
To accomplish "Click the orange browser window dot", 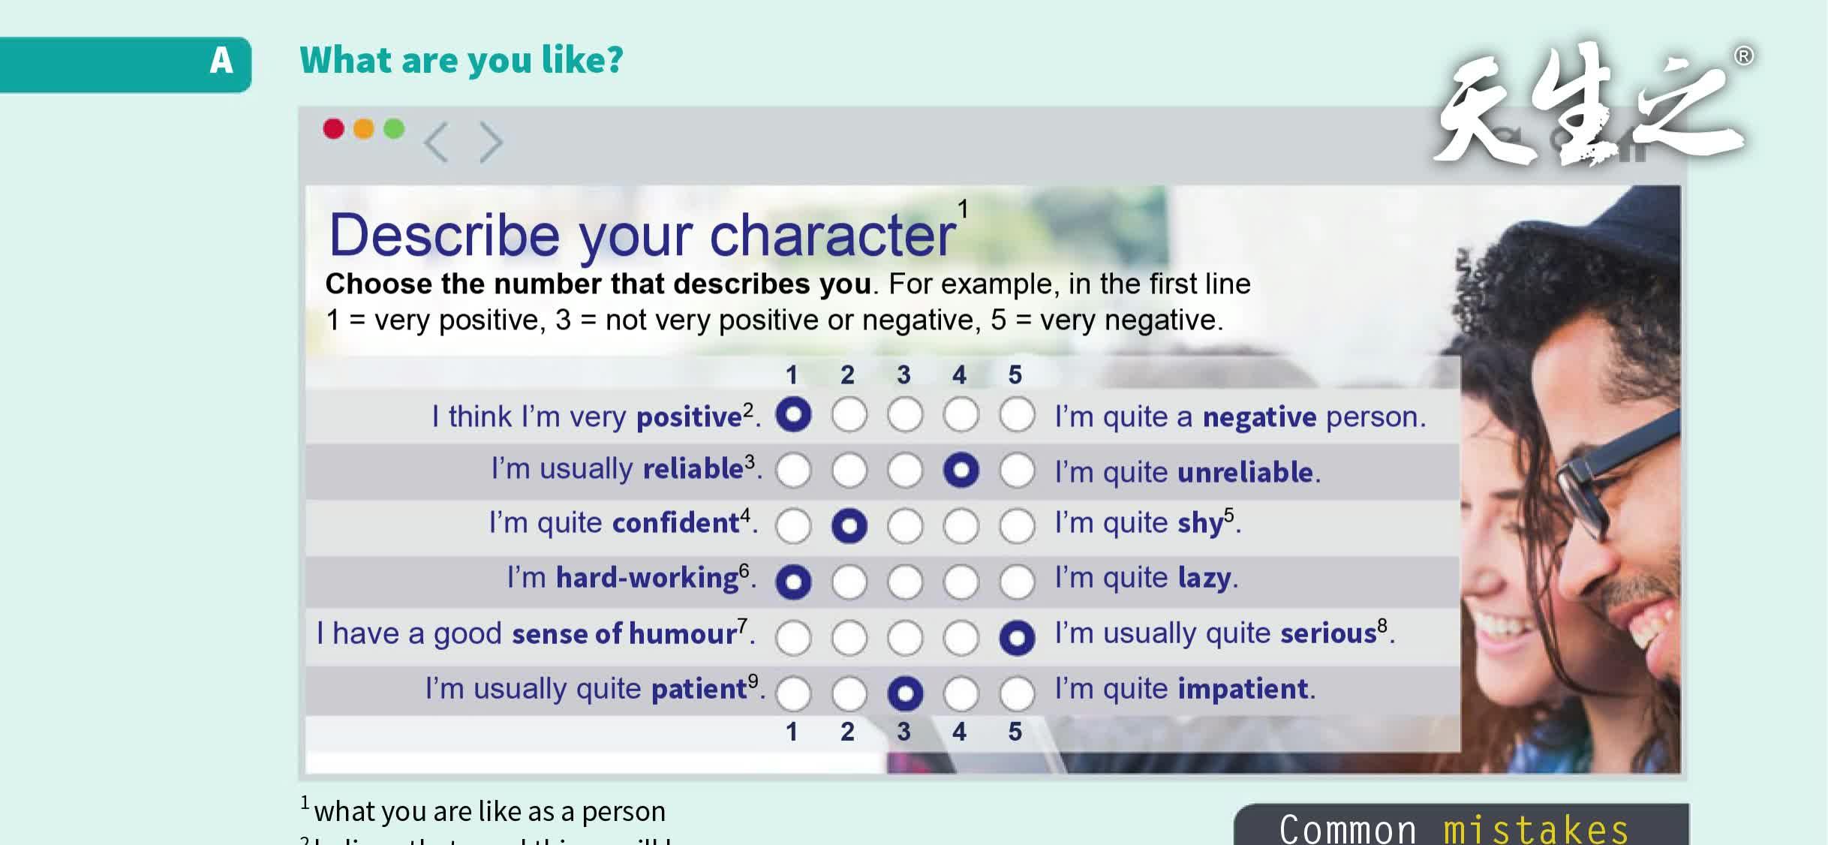I will point(363,129).
